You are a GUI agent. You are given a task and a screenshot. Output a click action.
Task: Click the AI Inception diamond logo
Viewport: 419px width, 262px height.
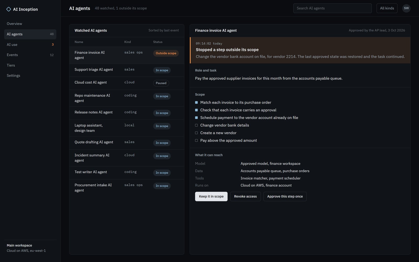point(9,9)
